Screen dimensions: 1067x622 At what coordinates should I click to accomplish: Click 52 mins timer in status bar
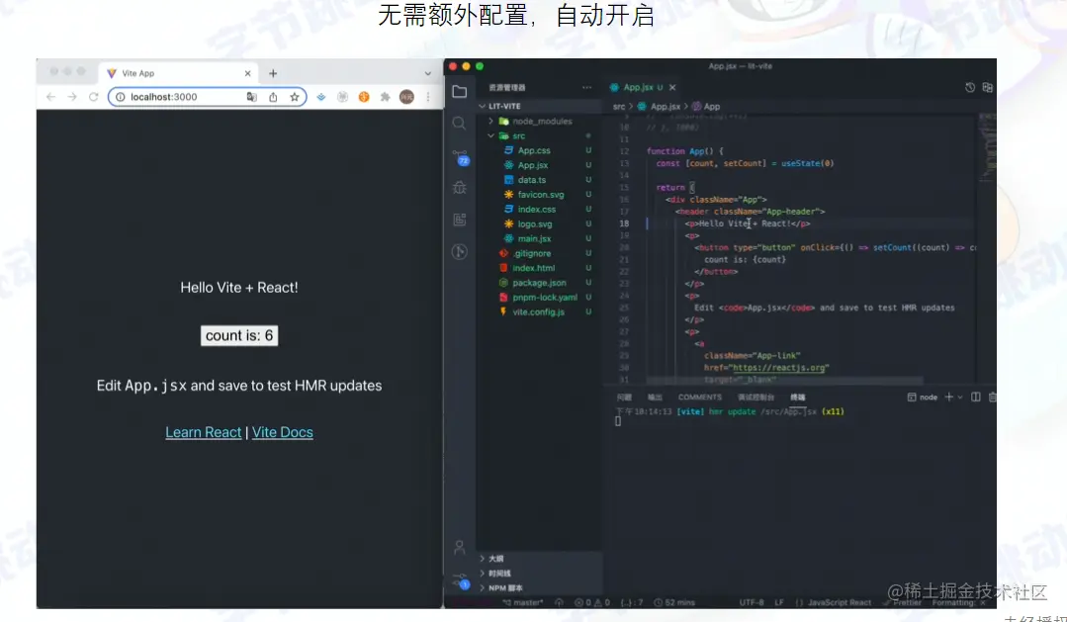tap(673, 602)
